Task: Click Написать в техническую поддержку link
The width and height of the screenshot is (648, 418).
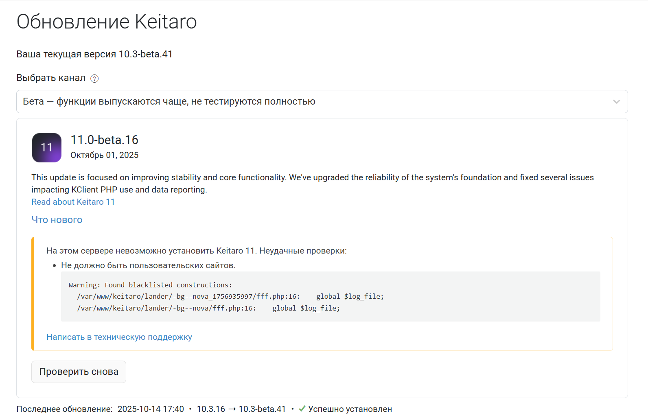Action: pyautogui.click(x=119, y=337)
